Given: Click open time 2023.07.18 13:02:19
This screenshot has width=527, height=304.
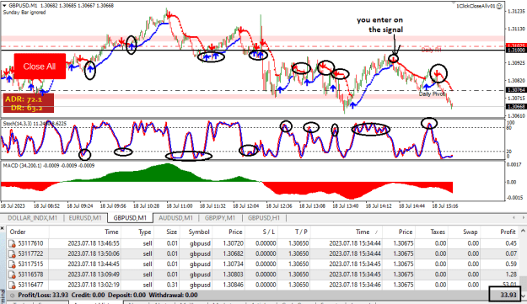Looking at the screenshot, I should click(x=94, y=285).
